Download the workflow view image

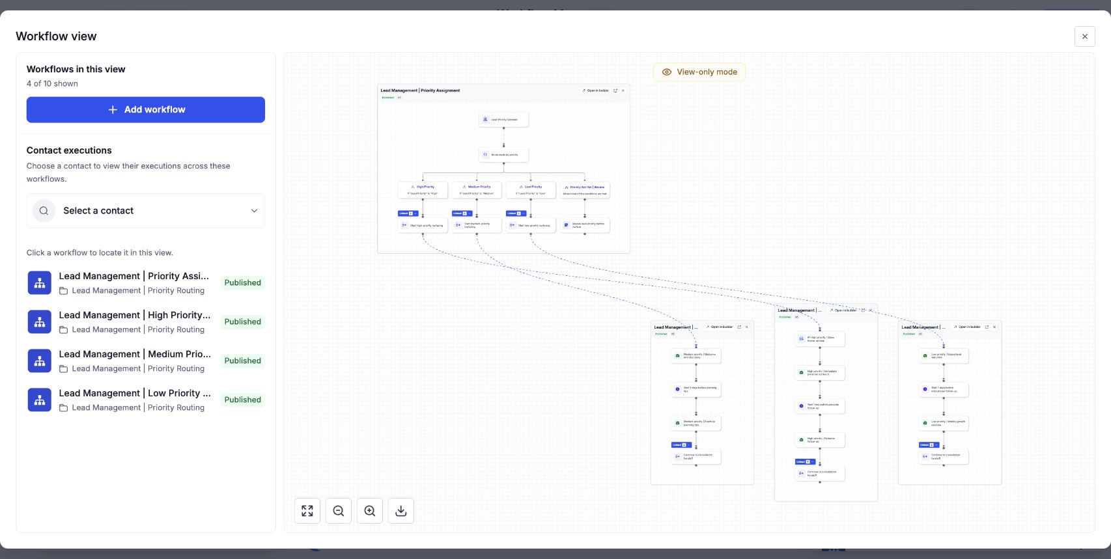(x=401, y=511)
